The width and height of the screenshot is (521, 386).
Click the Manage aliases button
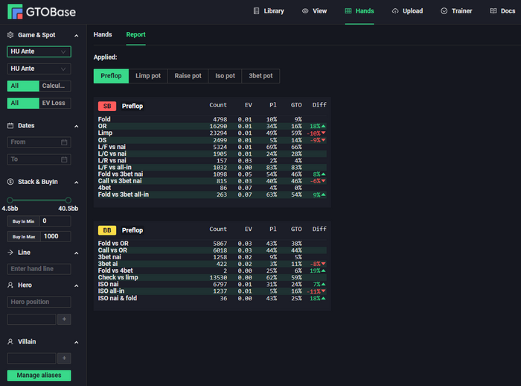pos(39,376)
